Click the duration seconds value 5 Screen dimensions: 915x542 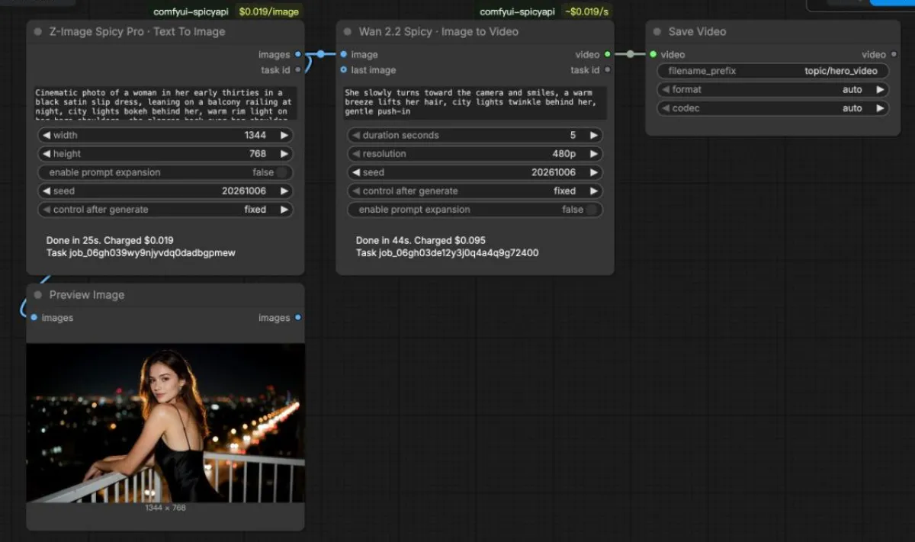(573, 135)
